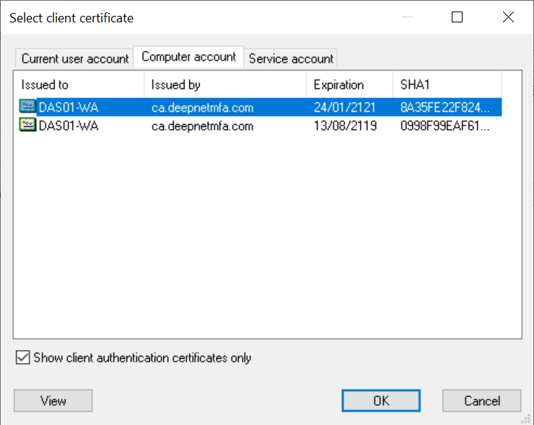This screenshot has width=534, height=425.
Task: Switch to the Current user account tab
Action: point(74,58)
